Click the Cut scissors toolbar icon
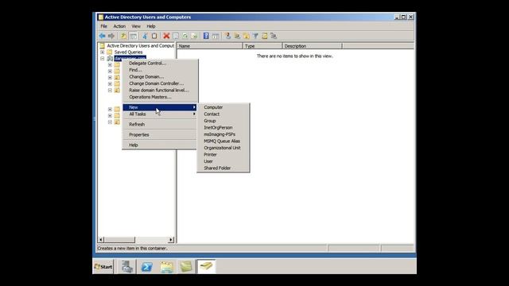Screen dimensions: 509x286 click(145, 36)
